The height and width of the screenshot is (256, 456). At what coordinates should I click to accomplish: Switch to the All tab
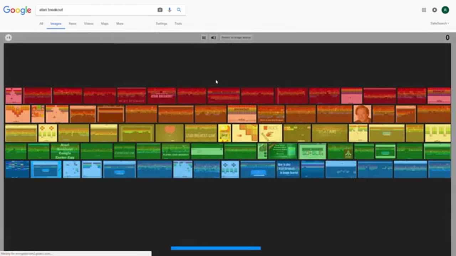(41, 23)
